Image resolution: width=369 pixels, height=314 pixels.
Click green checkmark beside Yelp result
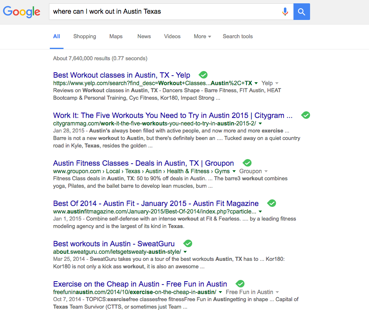[203, 75]
